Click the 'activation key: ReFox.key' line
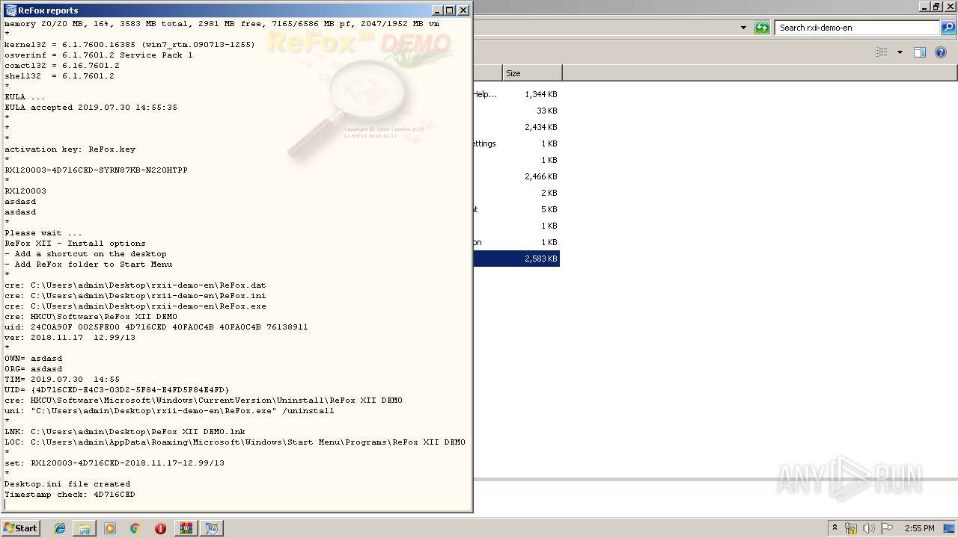This screenshot has height=538, width=958. pyautogui.click(x=70, y=149)
